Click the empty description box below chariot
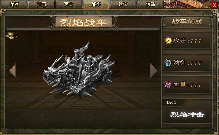The height and width of the screenshot is (135, 219). [83, 119]
